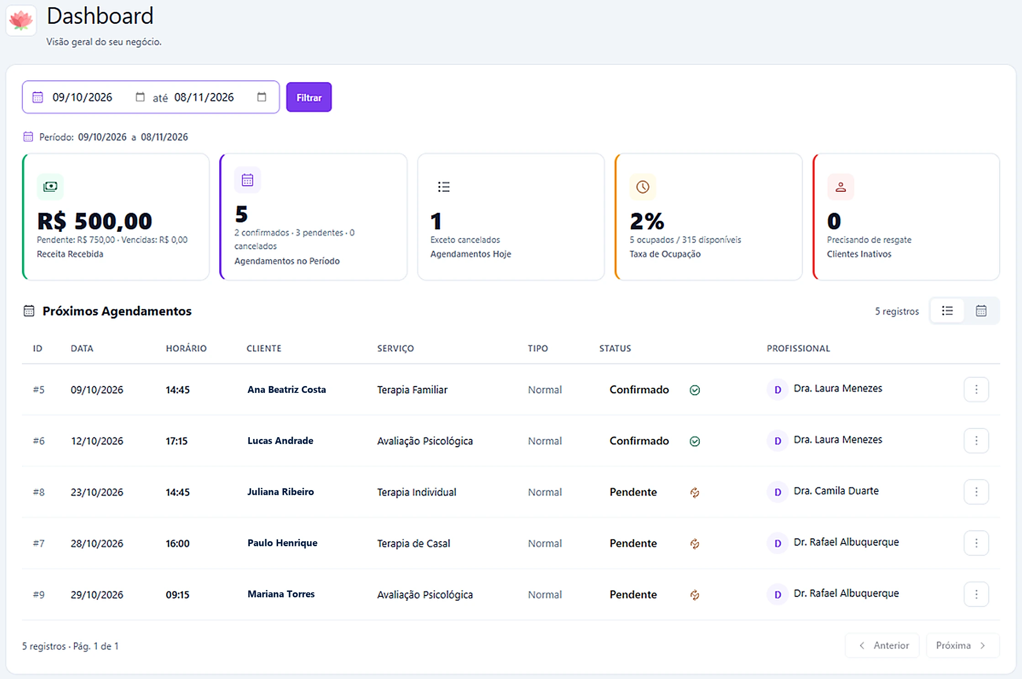Click Terapia de Casal service cell

[x=414, y=543]
